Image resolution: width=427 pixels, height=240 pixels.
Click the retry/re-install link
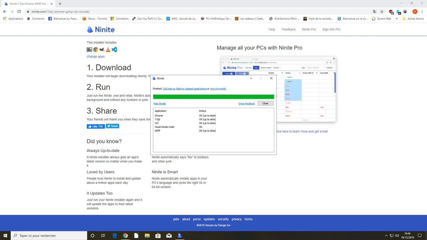[x=218, y=89]
